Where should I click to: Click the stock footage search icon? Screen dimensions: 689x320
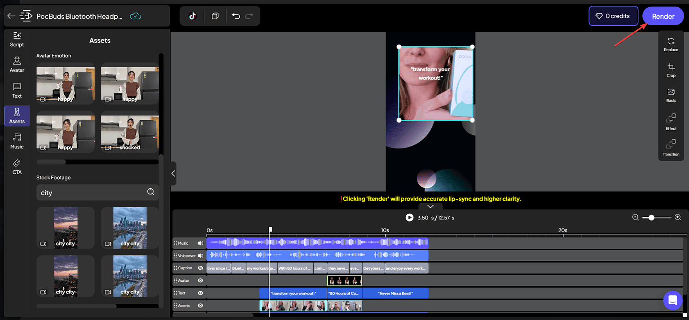[151, 192]
